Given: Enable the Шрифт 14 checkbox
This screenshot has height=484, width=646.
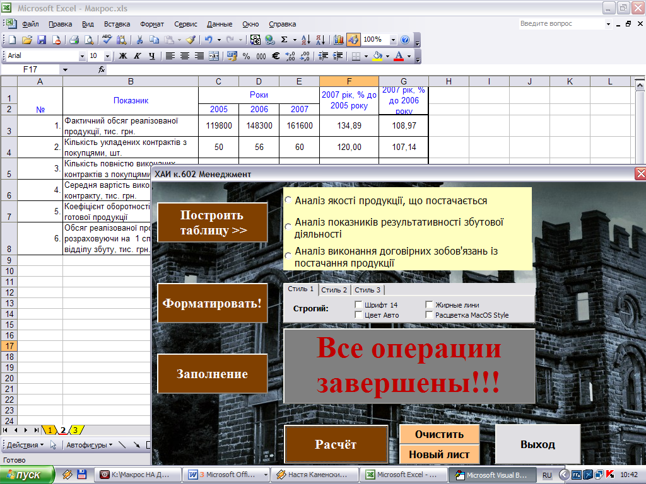Looking at the screenshot, I should (358, 305).
